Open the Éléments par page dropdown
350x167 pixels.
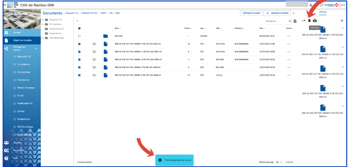tap(279, 162)
